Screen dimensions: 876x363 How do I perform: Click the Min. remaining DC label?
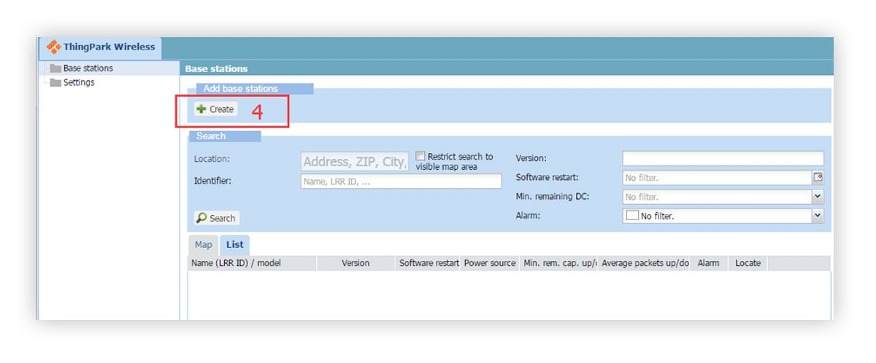[x=552, y=197]
